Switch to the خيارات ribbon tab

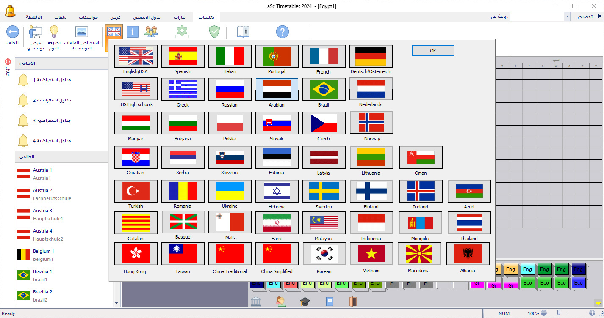180,17
